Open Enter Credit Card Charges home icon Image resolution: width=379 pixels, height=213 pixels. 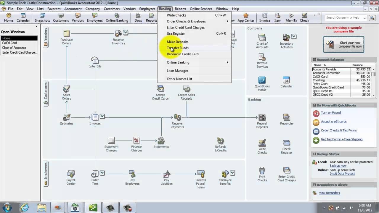(286, 170)
